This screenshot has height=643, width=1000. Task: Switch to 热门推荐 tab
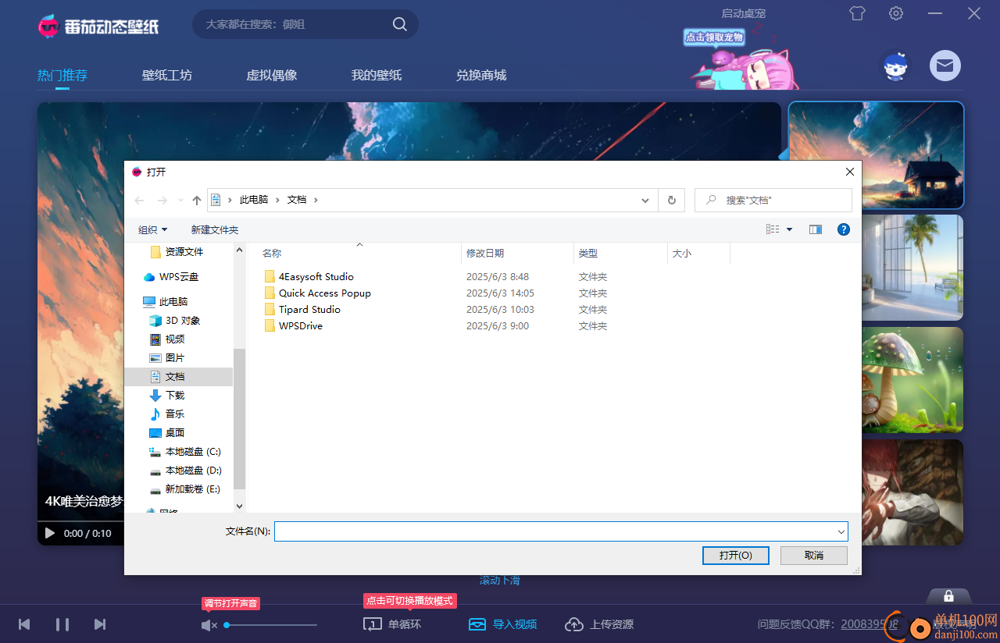62,75
